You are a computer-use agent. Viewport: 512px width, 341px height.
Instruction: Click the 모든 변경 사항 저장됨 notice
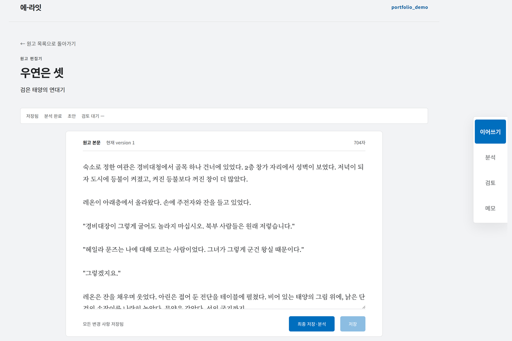pos(103,324)
